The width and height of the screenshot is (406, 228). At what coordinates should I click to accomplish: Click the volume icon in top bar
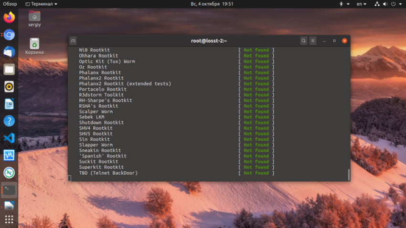[385, 4]
